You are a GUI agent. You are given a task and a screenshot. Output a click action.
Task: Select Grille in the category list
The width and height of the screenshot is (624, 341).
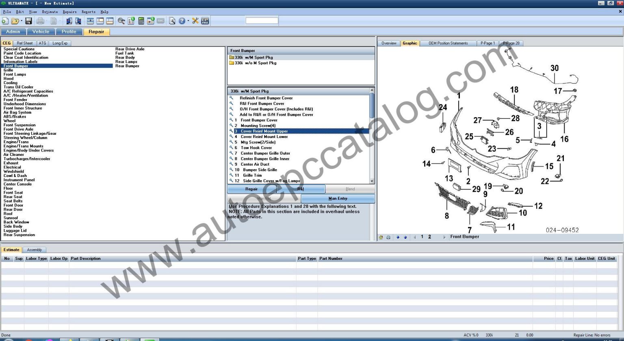point(9,70)
